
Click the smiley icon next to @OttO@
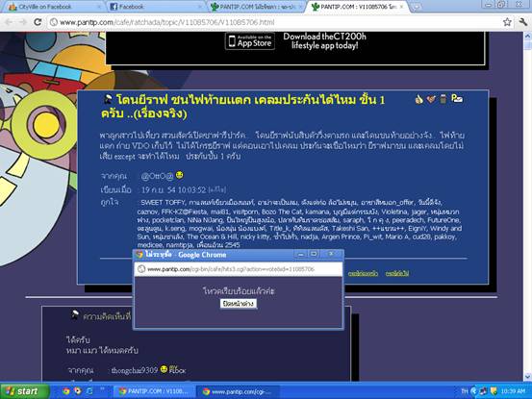[x=180, y=175]
